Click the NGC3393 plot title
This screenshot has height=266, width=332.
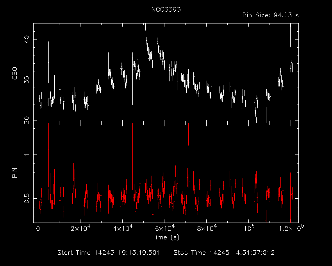click(x=166, y=9)
